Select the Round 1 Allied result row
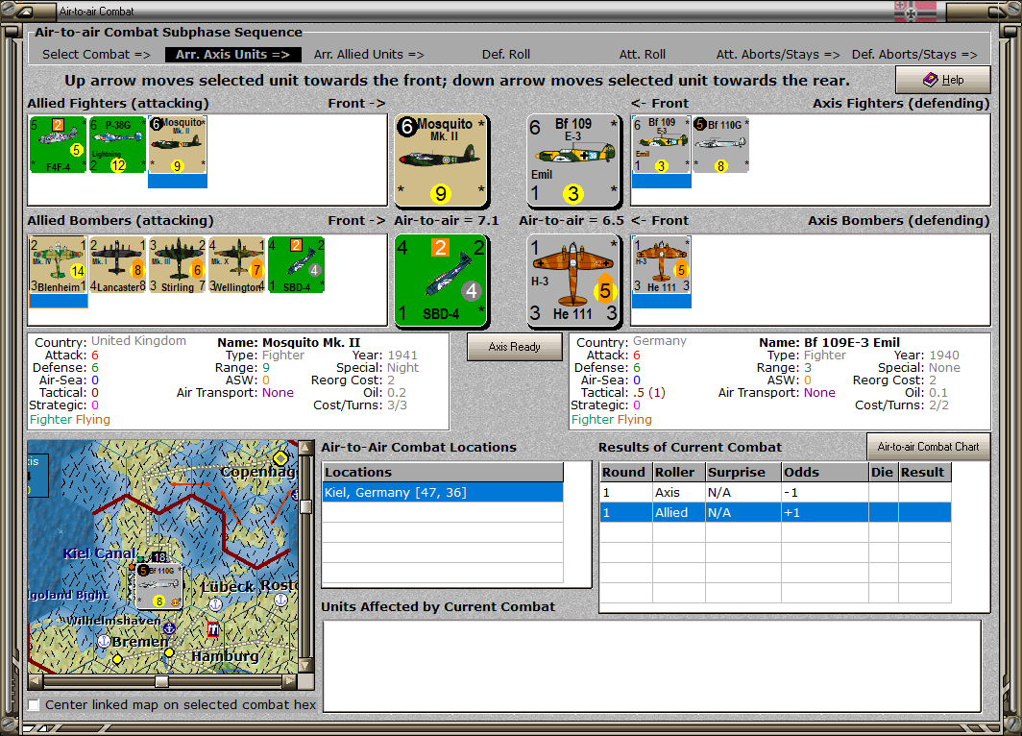 tap(775, 512)
